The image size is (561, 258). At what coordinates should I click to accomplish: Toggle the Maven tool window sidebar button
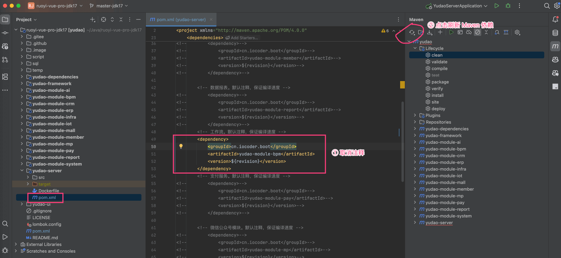coord(555,46)
